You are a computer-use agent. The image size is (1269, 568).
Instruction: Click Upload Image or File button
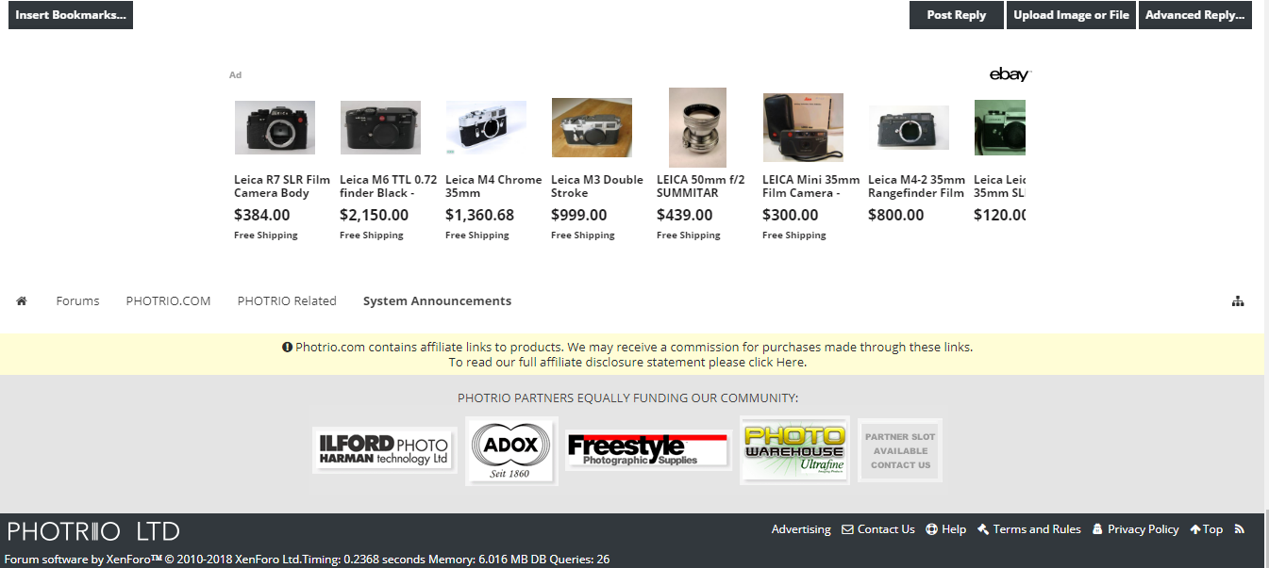[x=1071, y=15]
